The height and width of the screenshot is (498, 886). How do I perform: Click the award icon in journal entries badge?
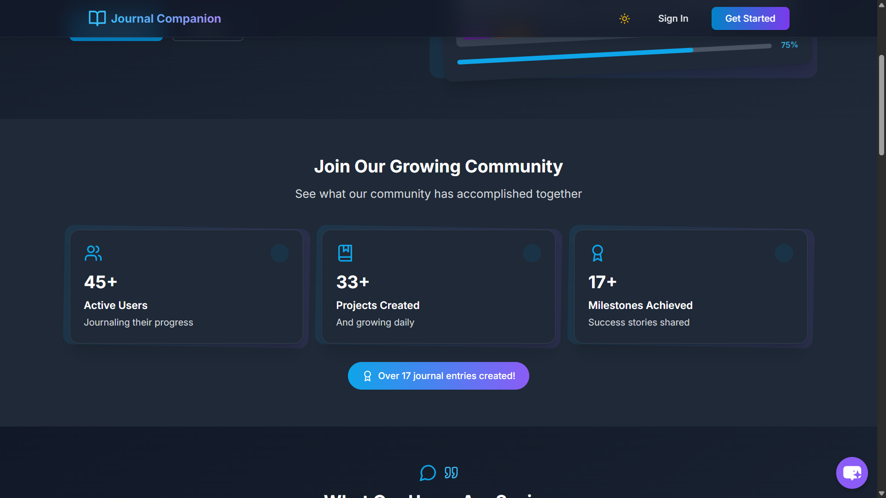click(367, 376)
